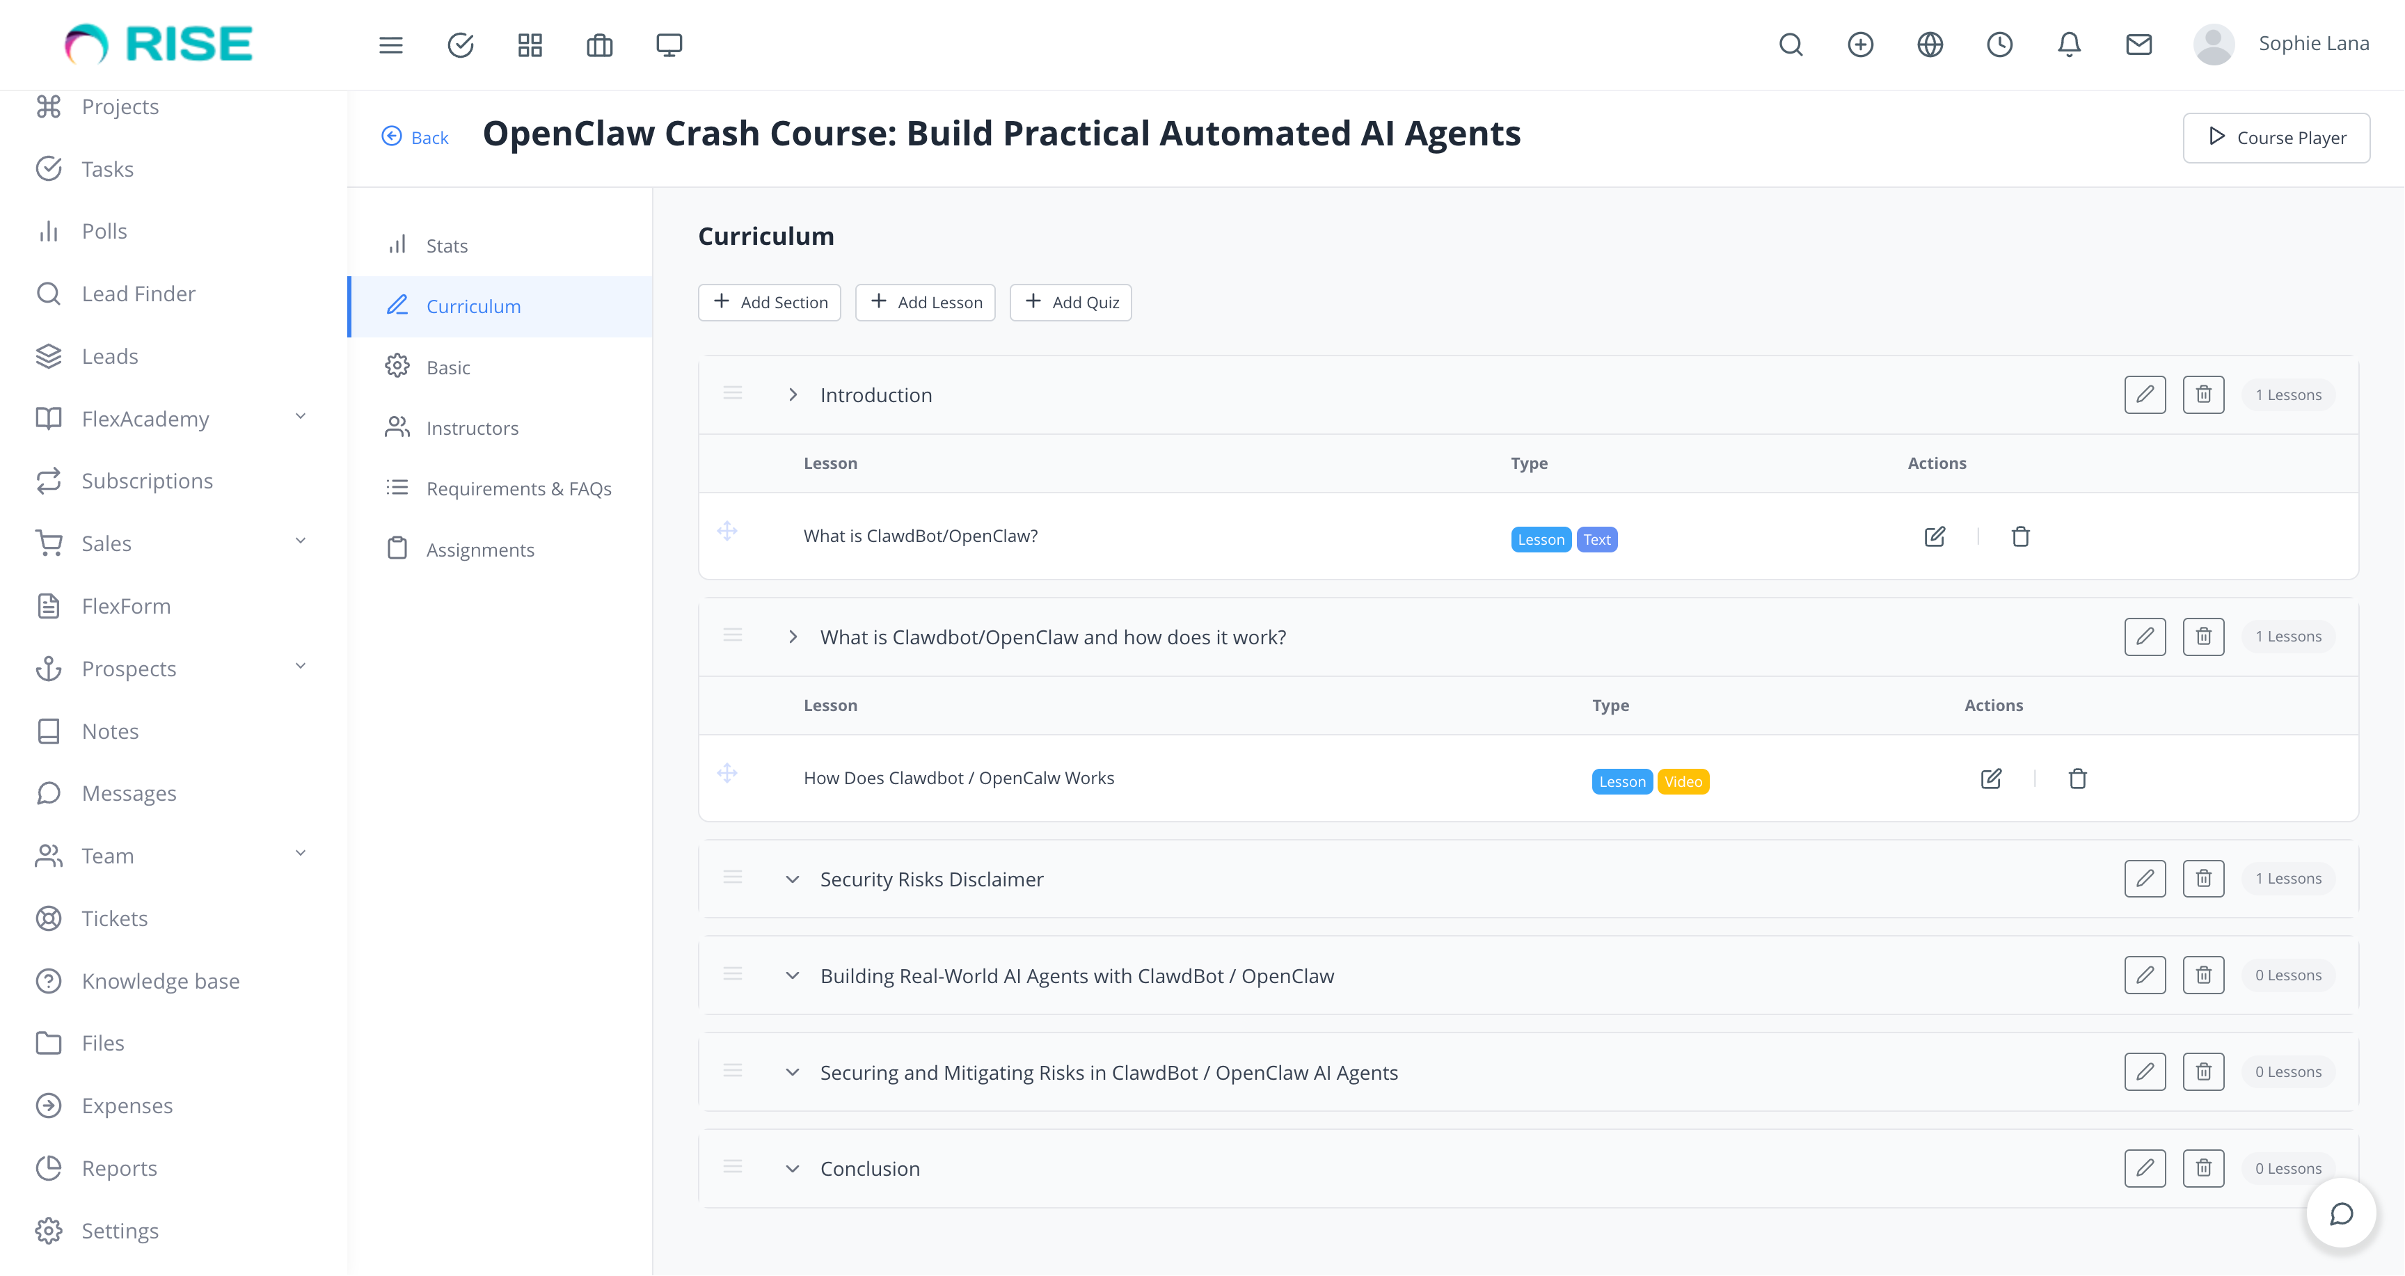Delete the Introduction section with trash icon
Screen dimensions: 2405x1276
click(x=2202, y=395)
